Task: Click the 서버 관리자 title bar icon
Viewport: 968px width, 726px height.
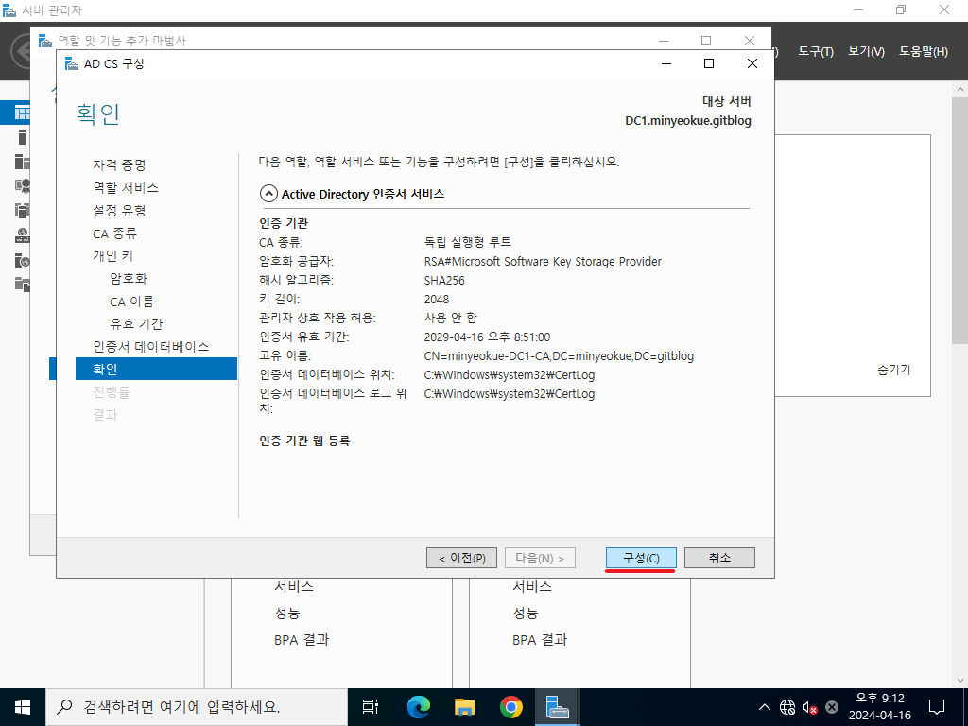Action: [x=9, y=9]
